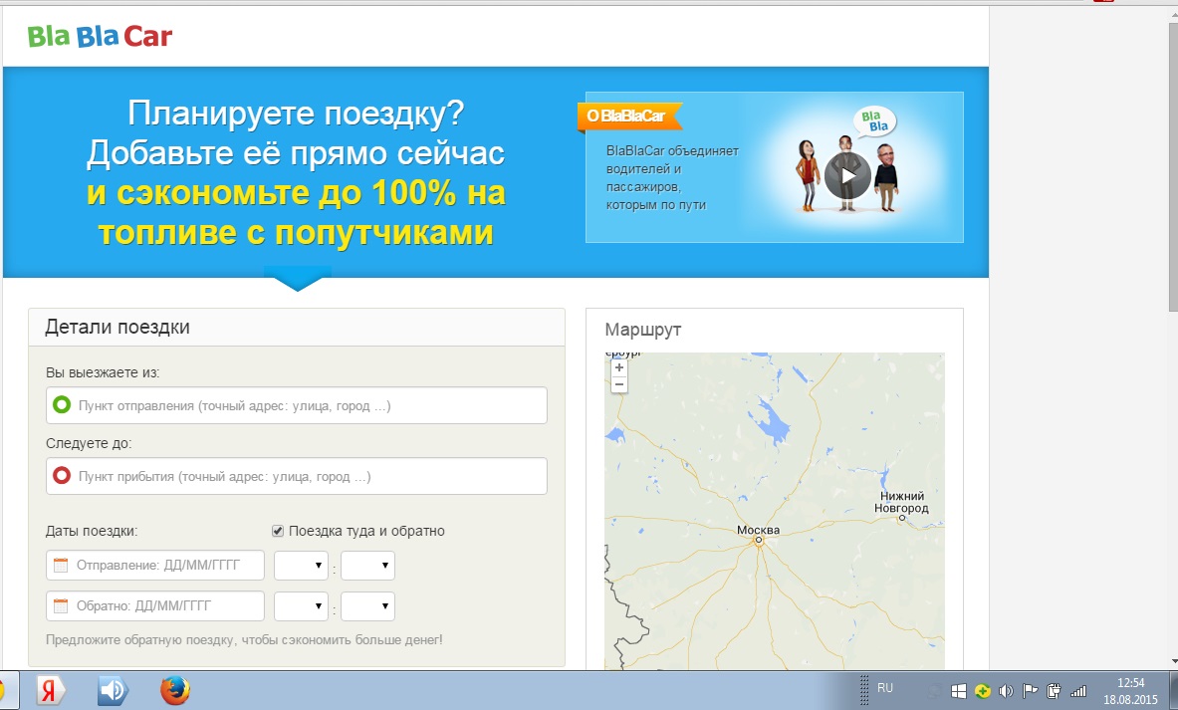Click the 'Следуете до:' label
This screenshot has width=1178, height=710.
89,443
